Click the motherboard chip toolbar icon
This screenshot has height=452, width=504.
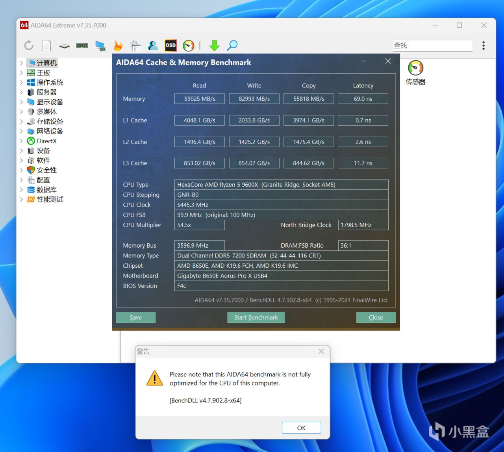(x=64, y=46)
